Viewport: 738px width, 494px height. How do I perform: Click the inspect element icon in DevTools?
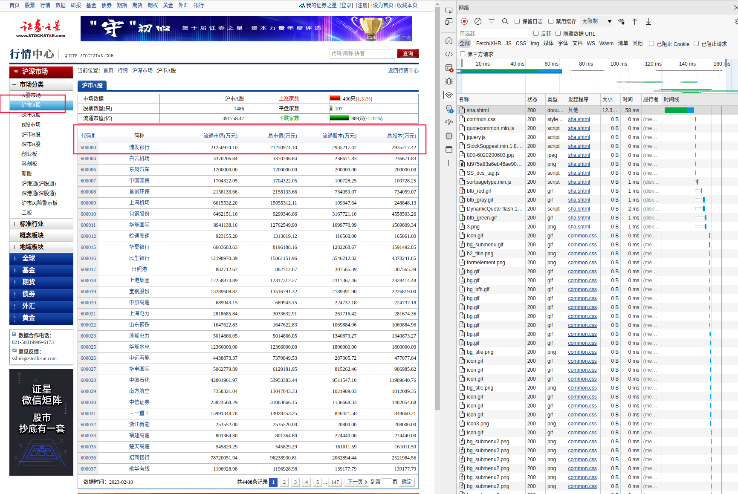(449, 10)
